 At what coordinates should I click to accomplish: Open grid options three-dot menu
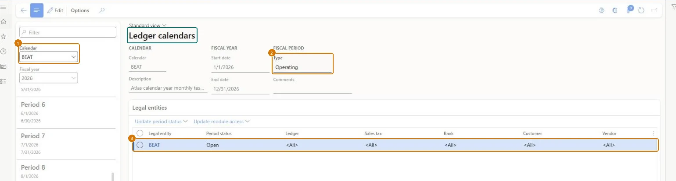[654, 133]
